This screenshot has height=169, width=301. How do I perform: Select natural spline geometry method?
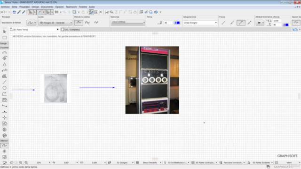(x=79, y=23)
